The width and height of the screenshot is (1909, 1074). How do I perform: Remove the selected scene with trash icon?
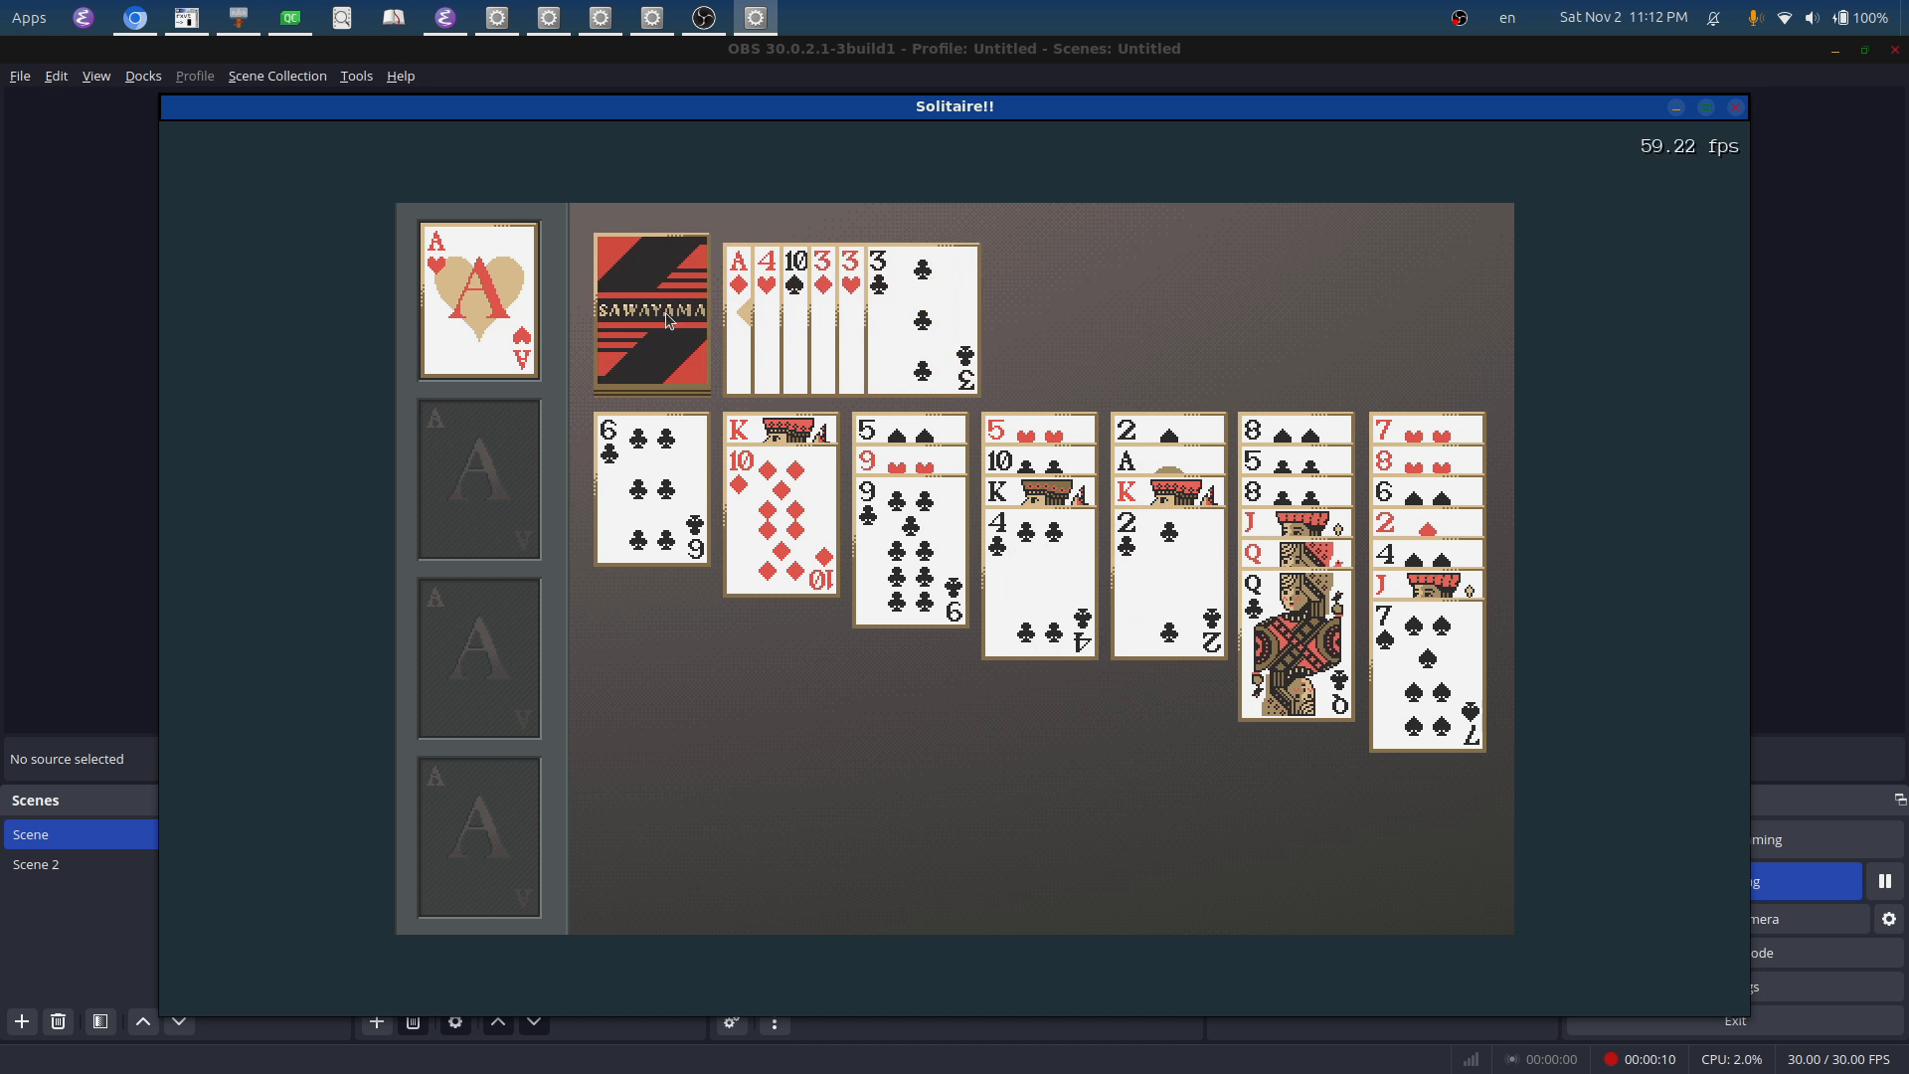click(58, 1021)
